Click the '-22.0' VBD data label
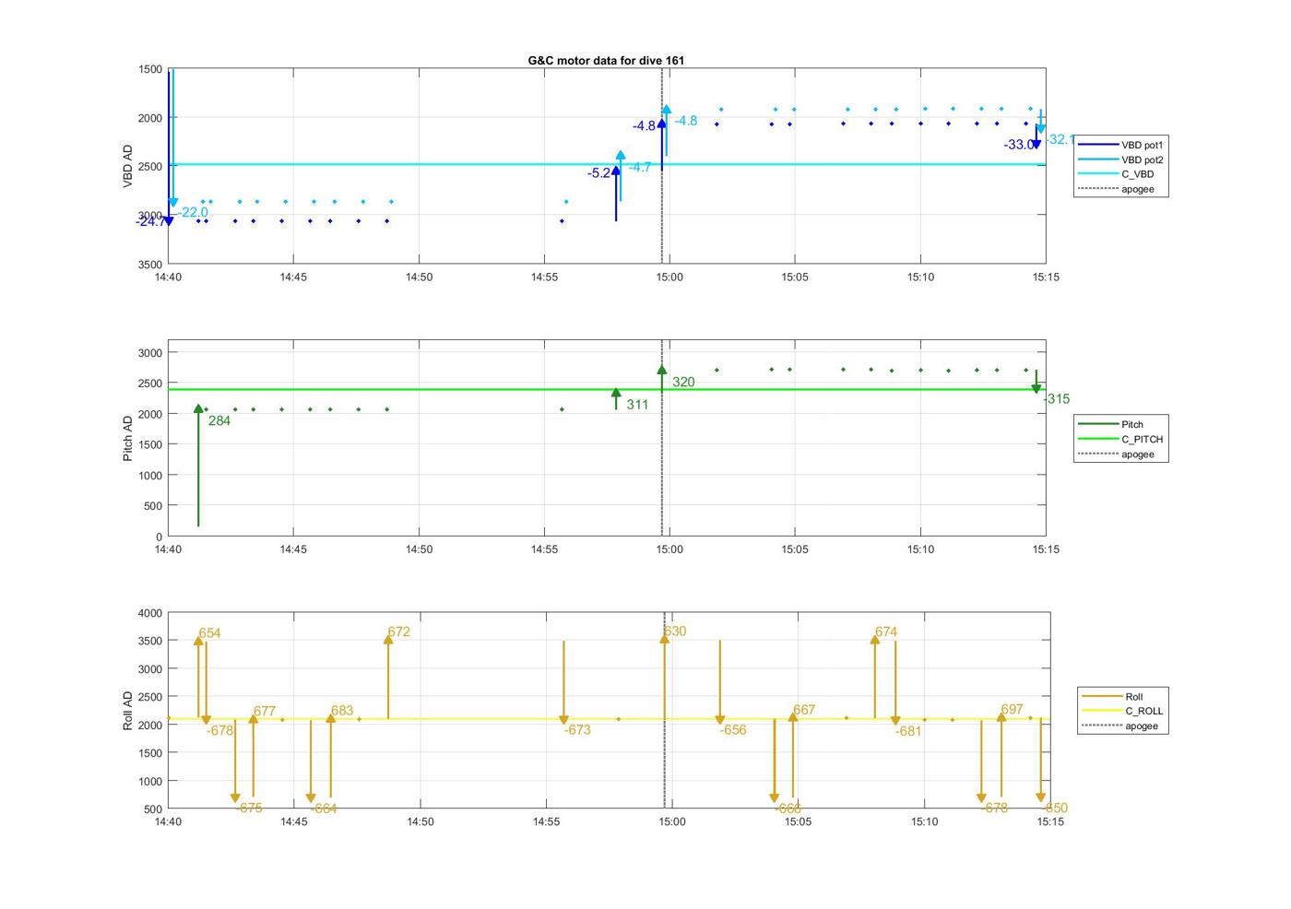This screenshot has height=909, width=1291. click(x=193, y=212)
